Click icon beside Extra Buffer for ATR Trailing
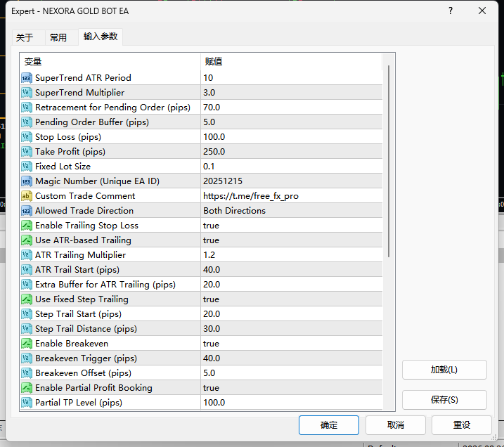This screenshot has height=447, width=504. [x=27, y=285]
